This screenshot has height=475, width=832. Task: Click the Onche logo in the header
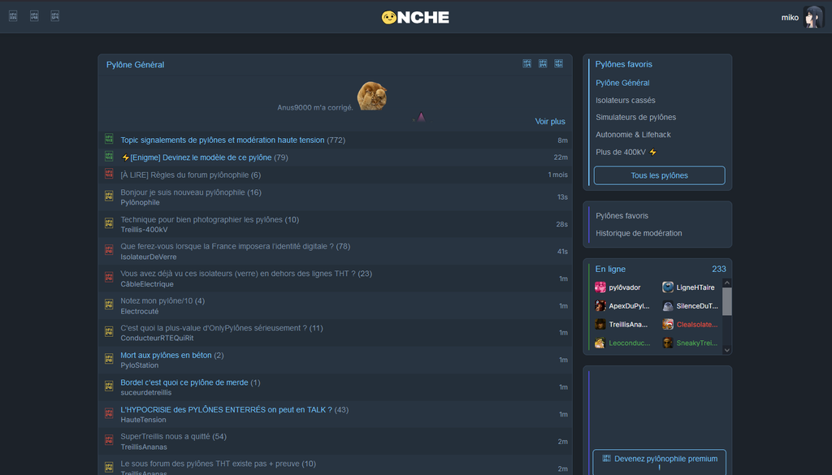(x=415, y=17)
